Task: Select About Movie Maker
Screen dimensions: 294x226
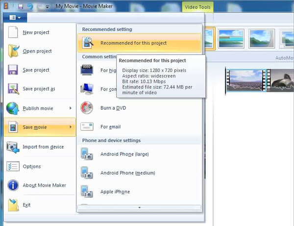Action: coord(40,185)
